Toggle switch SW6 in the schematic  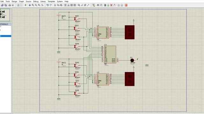pos(77,75)
